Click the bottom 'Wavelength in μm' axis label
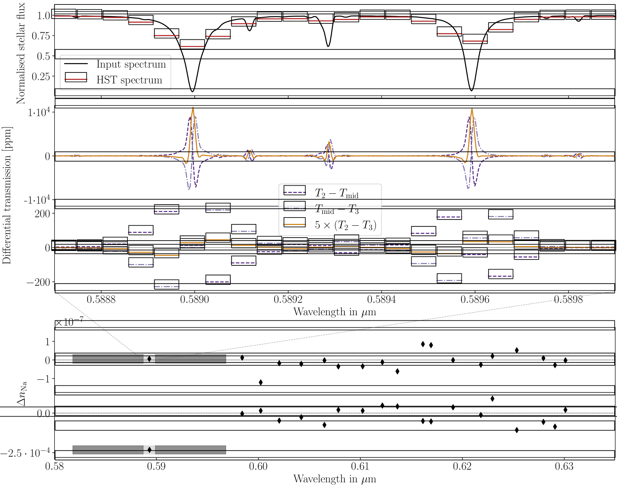 335,479
